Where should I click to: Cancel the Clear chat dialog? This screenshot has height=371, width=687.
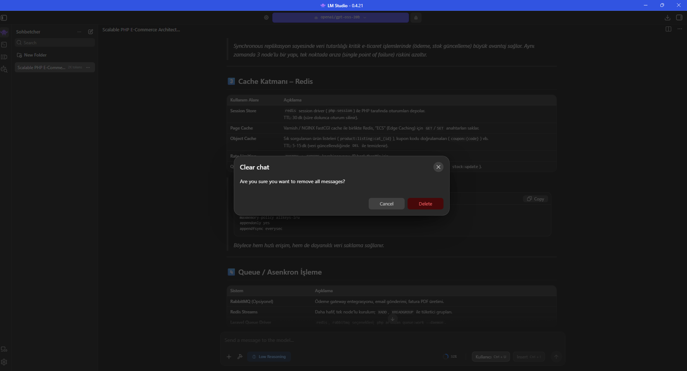point(386,204)
